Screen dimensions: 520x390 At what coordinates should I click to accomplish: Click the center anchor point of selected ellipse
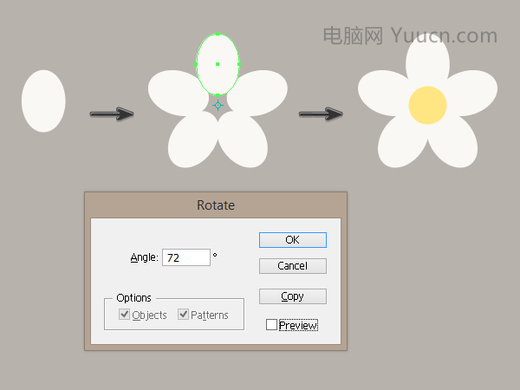(x=218, y=64)
